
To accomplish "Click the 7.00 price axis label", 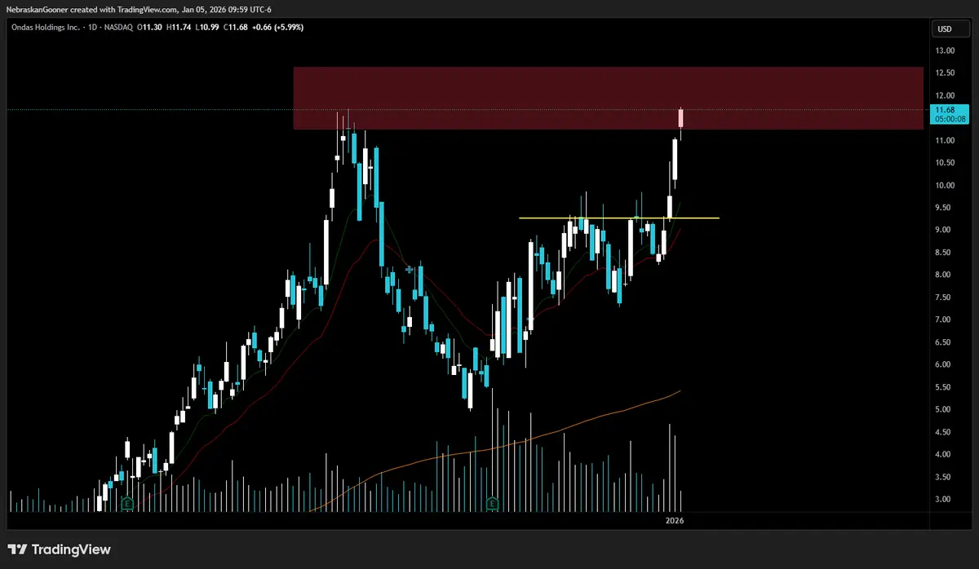I will [945, 320].
